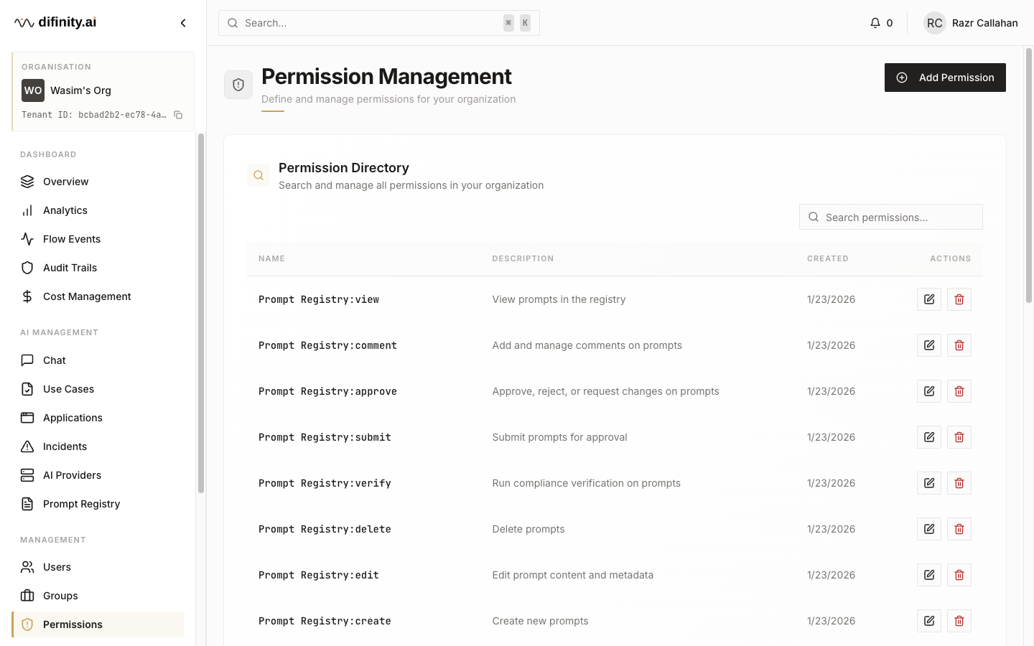Click the 'Run compliance verification on prompts' text
Screen dimensions: 1034x646
click(586, 483)
